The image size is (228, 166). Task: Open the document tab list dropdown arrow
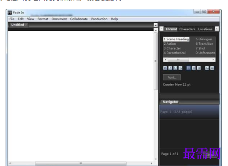[156, 25]
